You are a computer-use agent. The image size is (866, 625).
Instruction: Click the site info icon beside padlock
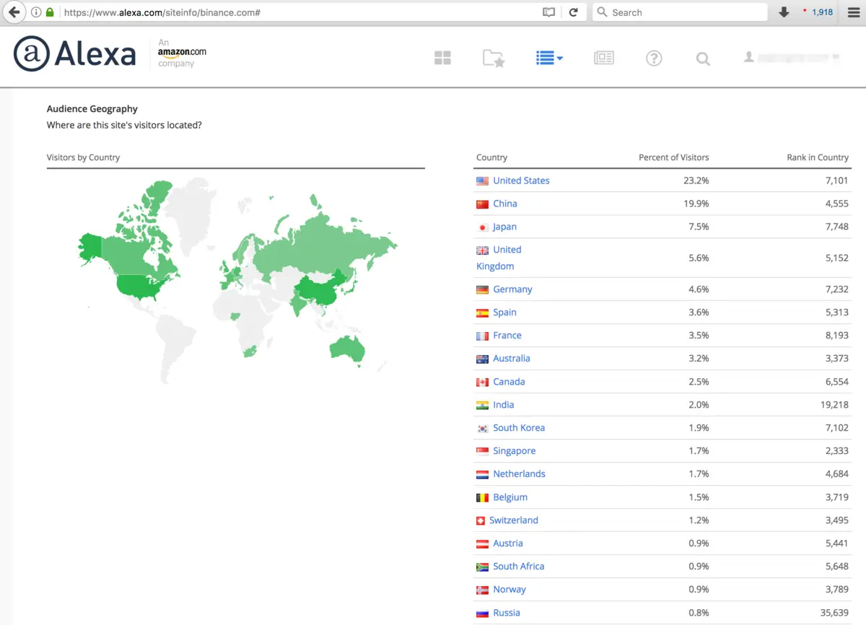(x=36, y=12)
